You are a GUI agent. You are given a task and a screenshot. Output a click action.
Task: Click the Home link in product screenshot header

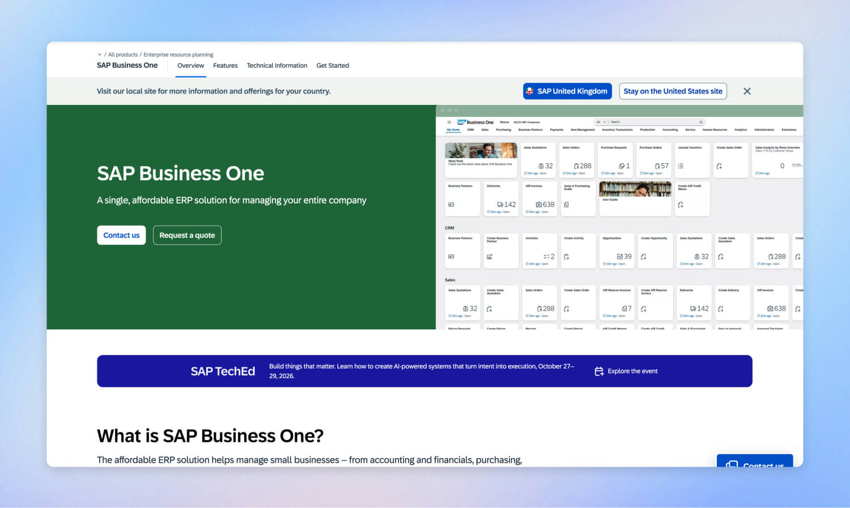504,122
